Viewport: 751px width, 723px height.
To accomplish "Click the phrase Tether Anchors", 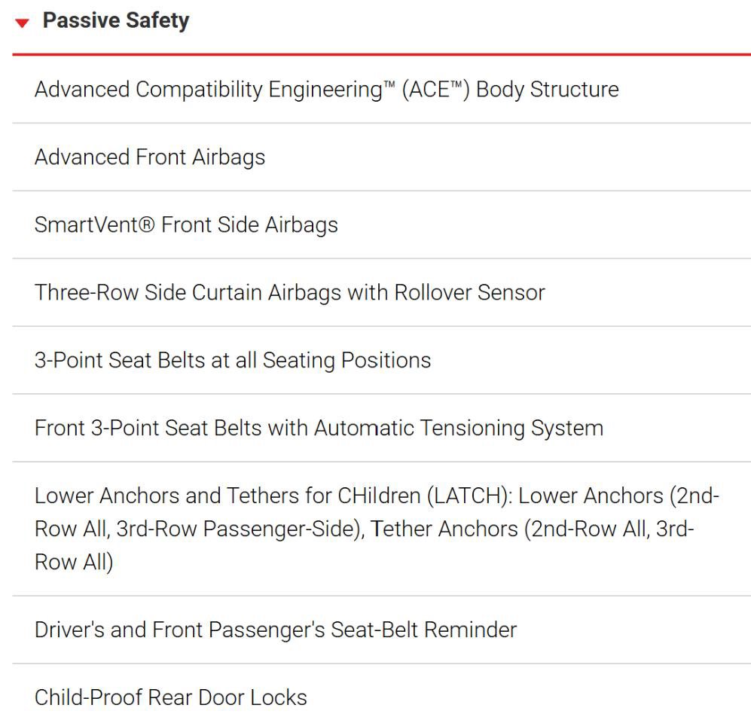I will 444,529.
